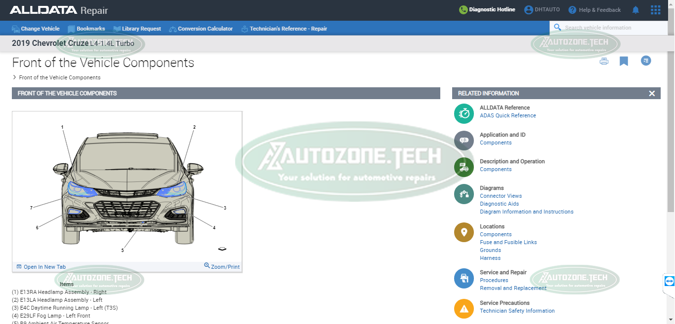675x324 pixels.
Task: Open the DHTAUTO user account menu
Action: 542,10
